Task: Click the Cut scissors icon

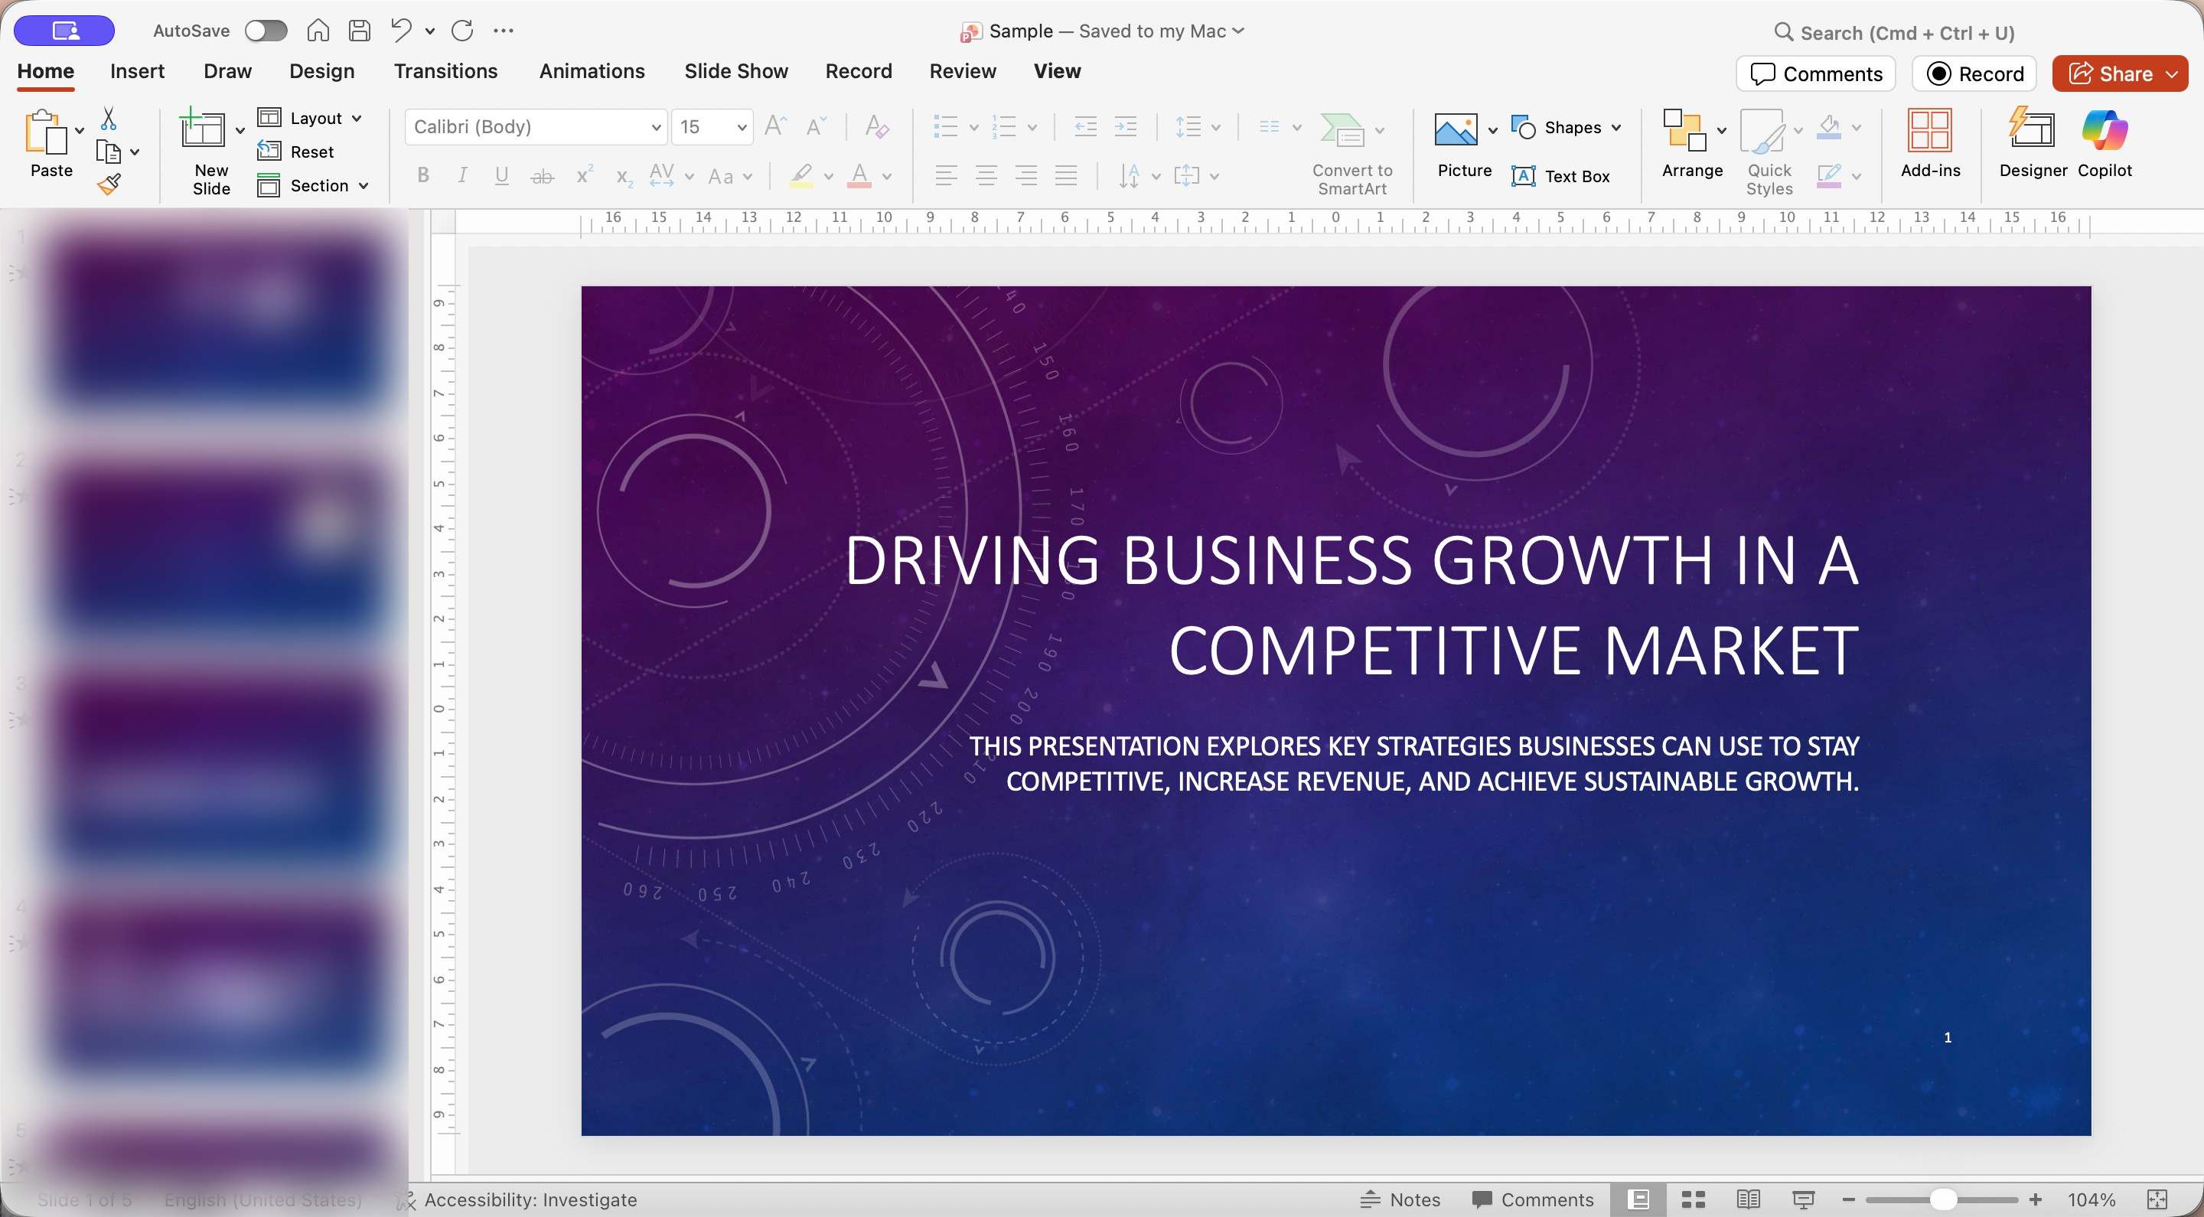Action: (109, 118)
